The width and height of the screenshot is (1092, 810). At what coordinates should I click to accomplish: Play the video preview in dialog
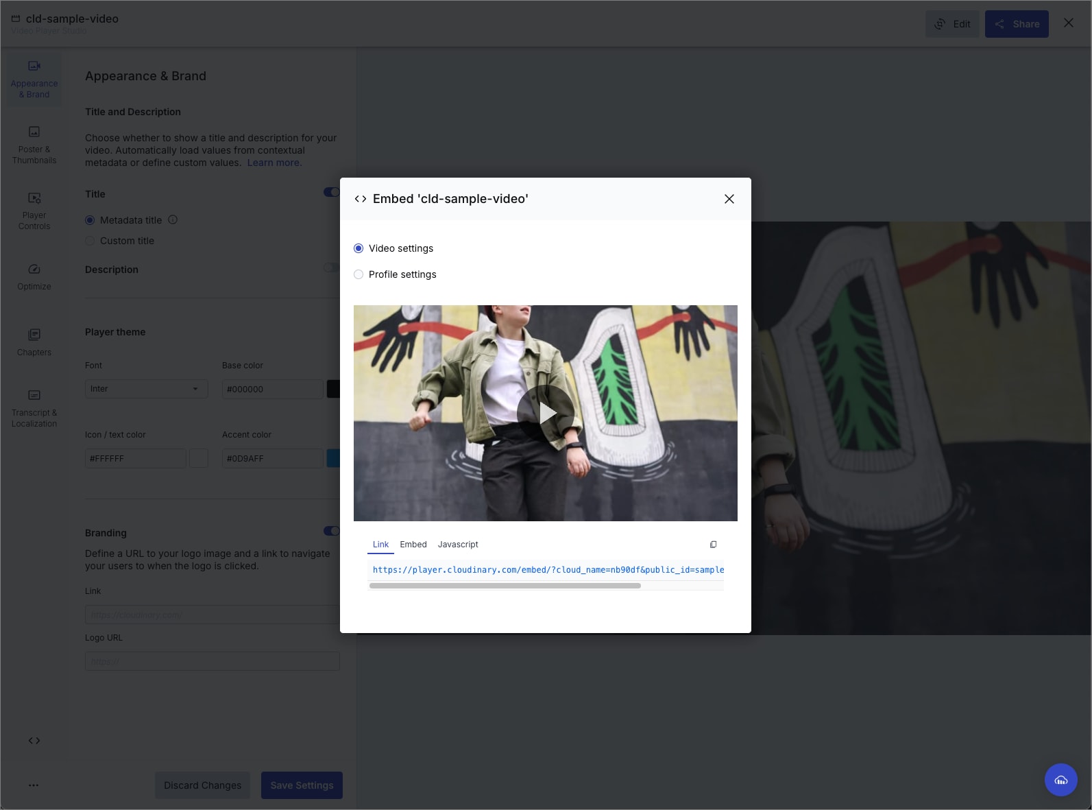546,414
